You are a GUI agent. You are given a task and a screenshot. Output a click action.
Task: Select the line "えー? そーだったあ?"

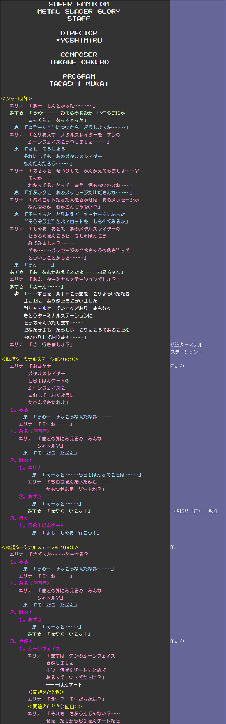click(x=76, y=699)
